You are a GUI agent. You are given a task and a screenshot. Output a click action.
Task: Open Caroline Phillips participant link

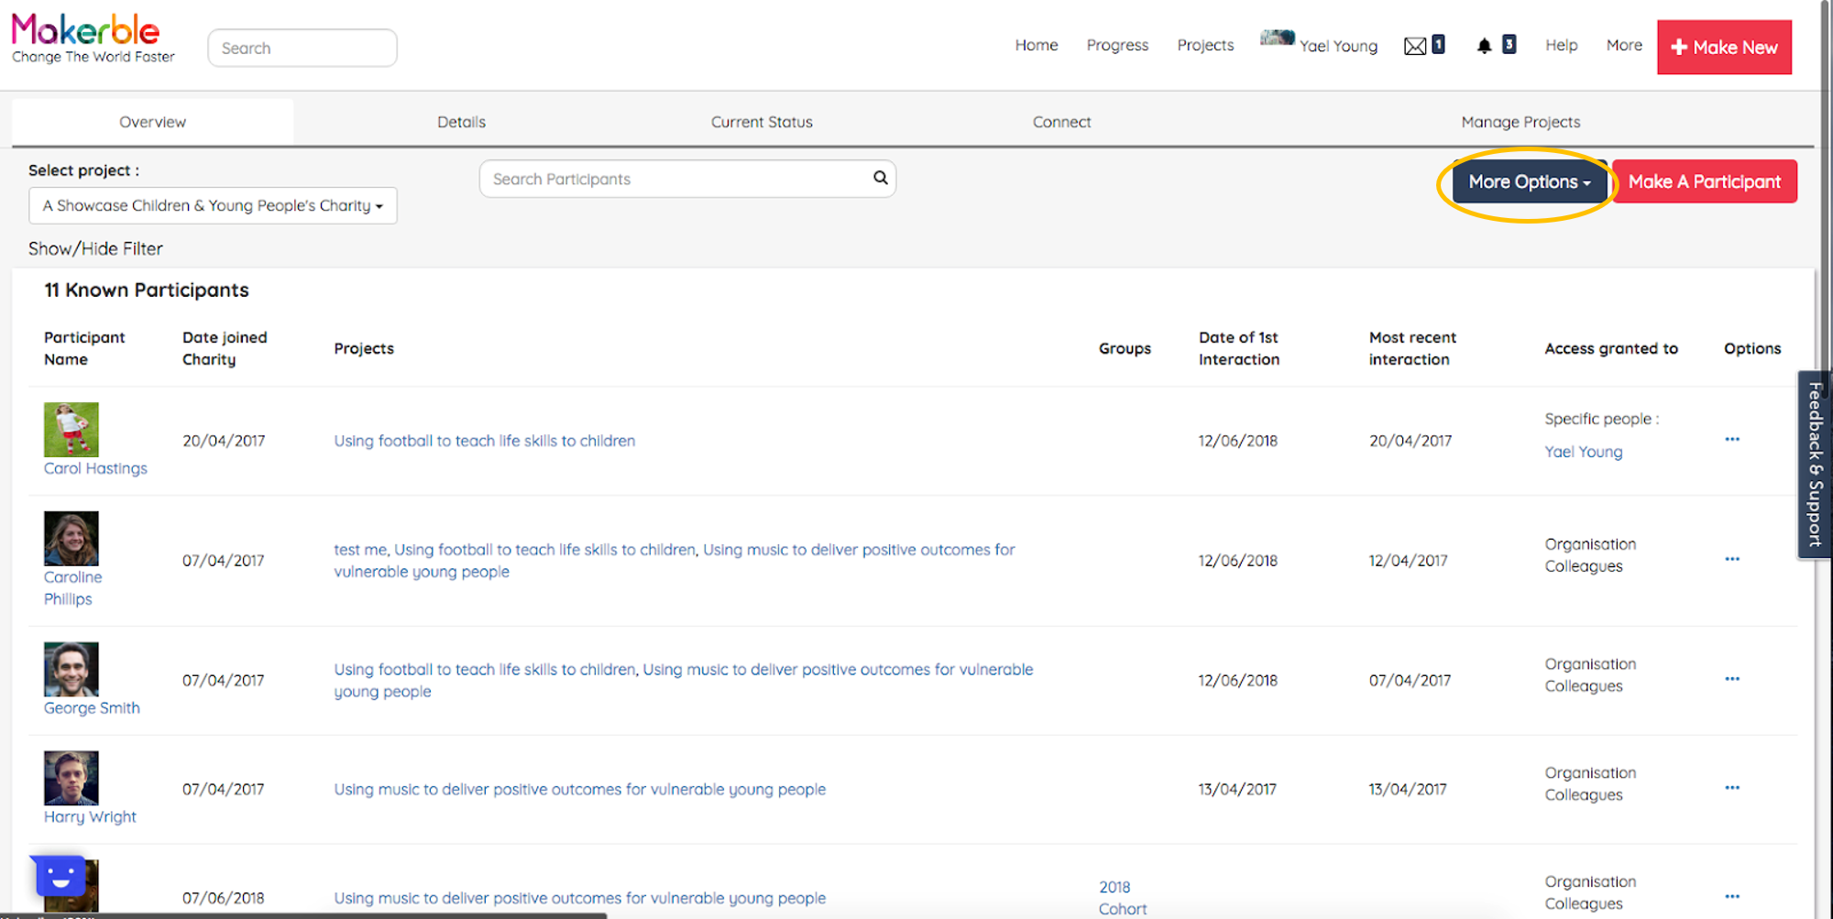(72, 588)
